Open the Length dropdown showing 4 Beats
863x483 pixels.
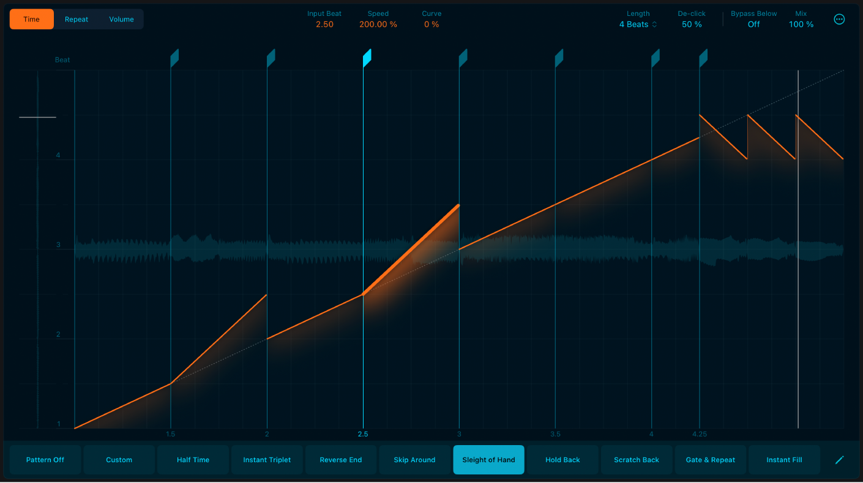click(638, 24)
